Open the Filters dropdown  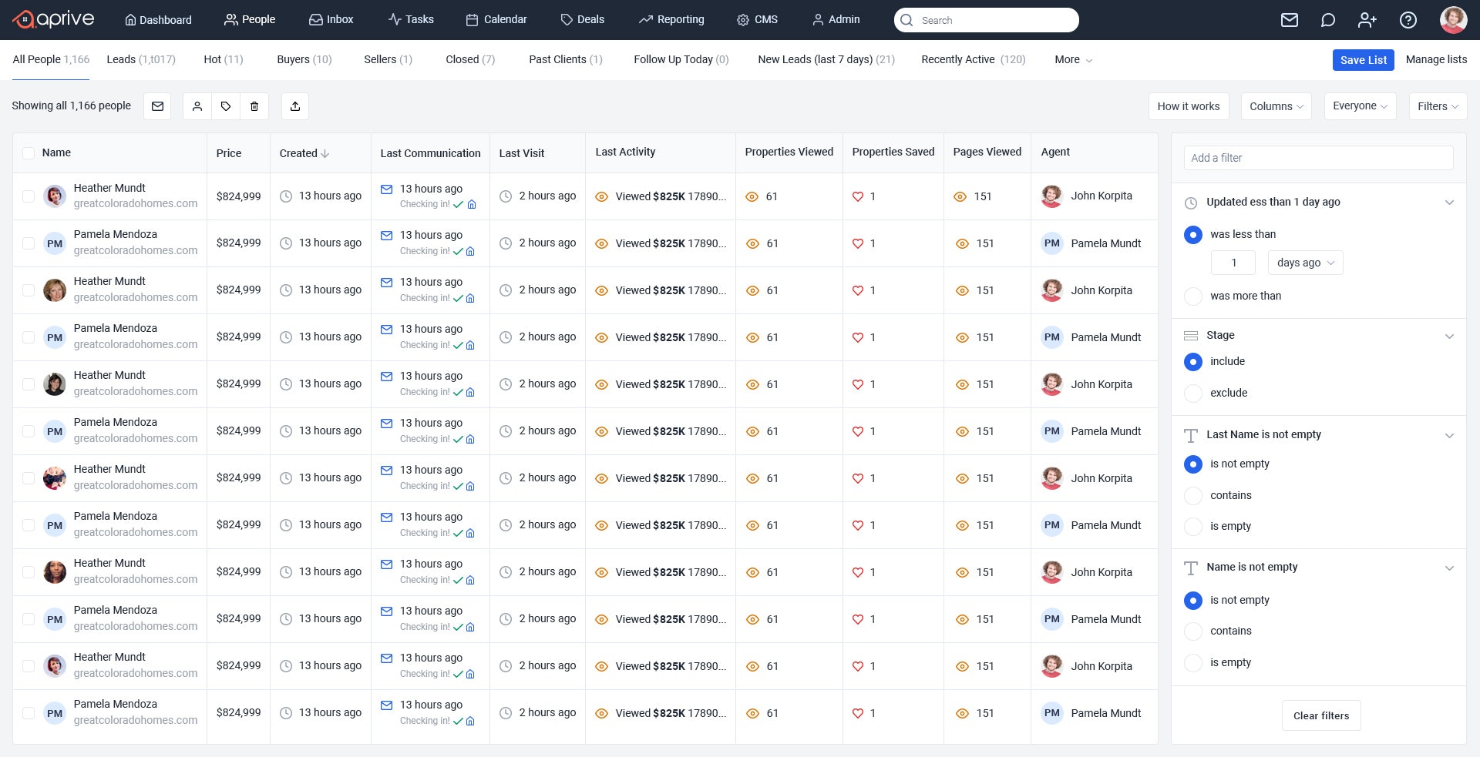click(x=1438, y=106)
